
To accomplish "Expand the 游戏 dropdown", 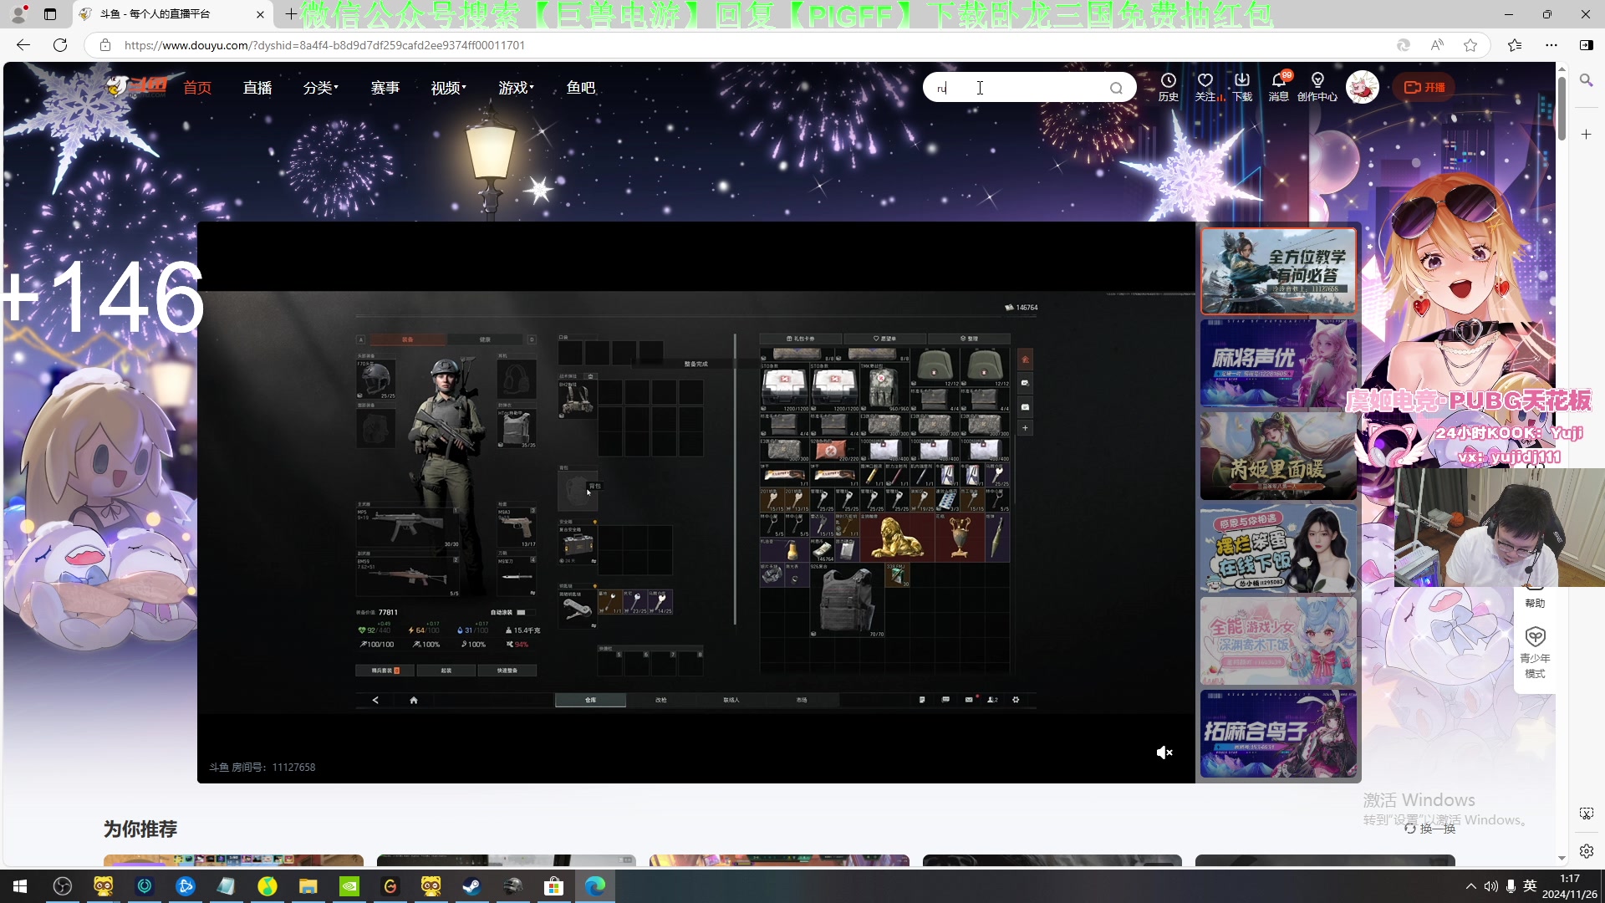I will [516, 88].
